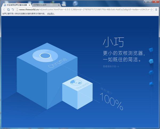
Task: Click the page icon left of URL
Action: [x=17, y=10]
